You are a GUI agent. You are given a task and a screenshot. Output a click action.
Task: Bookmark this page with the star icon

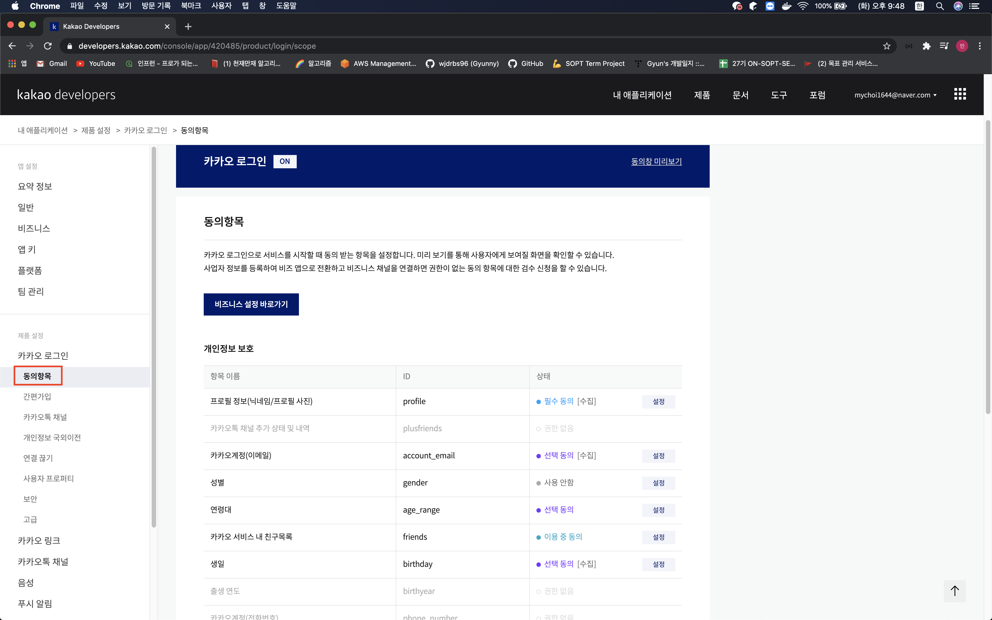(x=886, y=46)
